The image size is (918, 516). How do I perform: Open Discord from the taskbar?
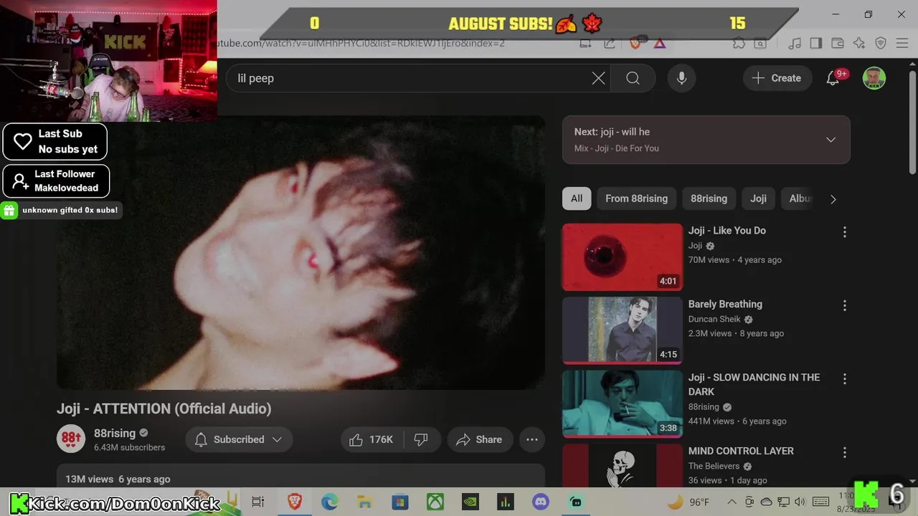(541, 502)
